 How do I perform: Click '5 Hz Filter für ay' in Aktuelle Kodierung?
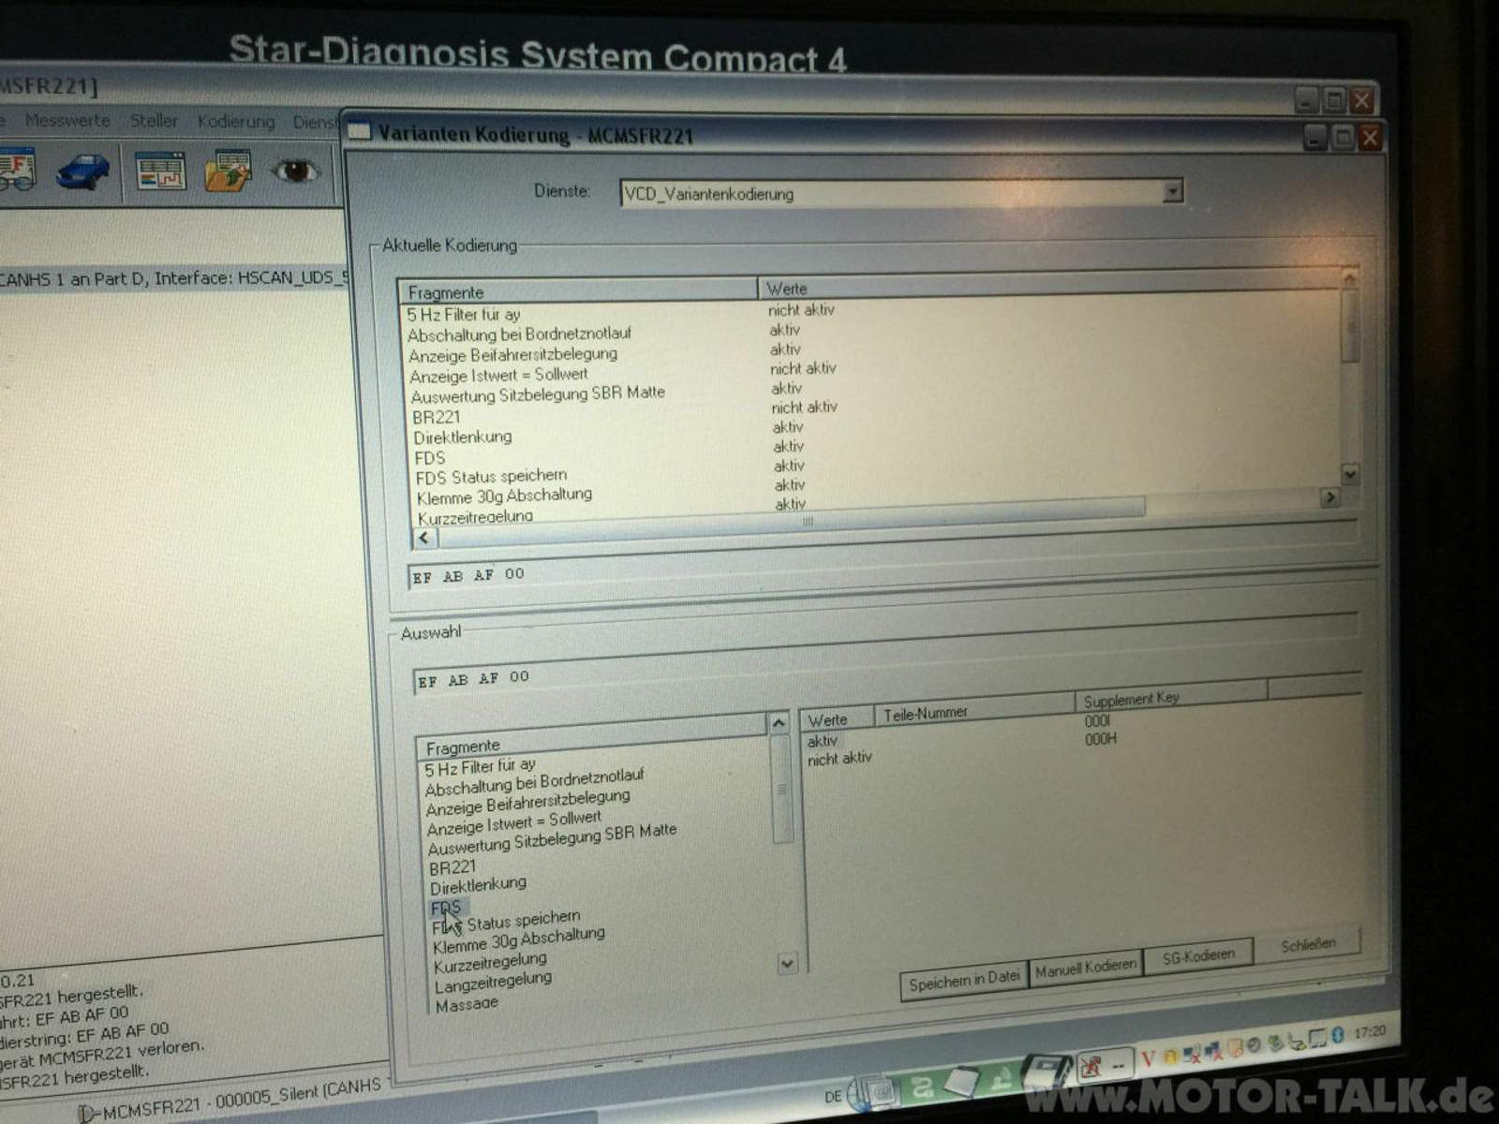[464, 315]
